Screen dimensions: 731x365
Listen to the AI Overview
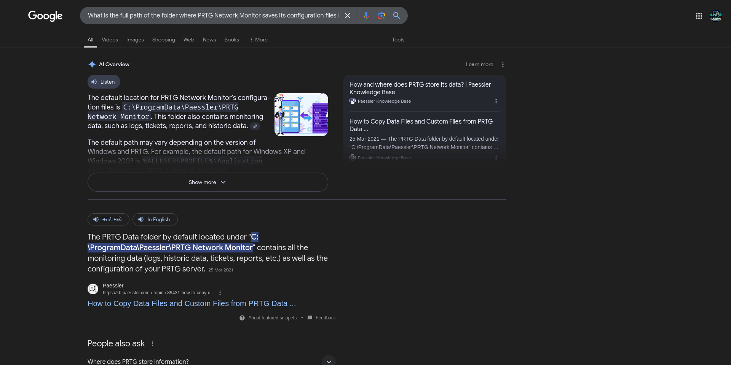(x=104, y=82)
